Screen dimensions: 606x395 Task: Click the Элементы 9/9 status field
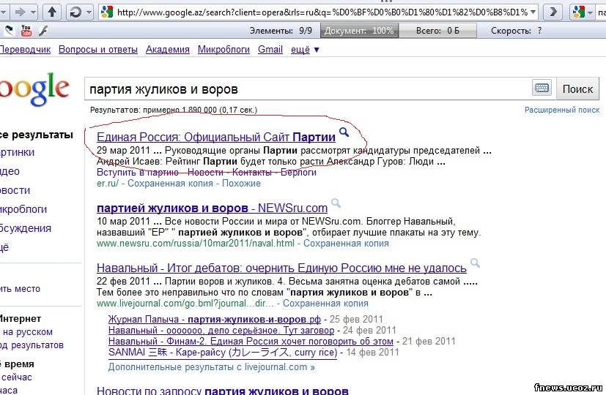pyautogui.click(x=281, y=31)
